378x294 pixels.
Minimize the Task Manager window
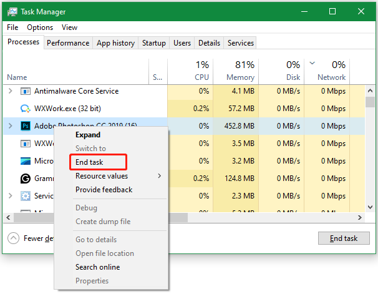click(304, 11)
